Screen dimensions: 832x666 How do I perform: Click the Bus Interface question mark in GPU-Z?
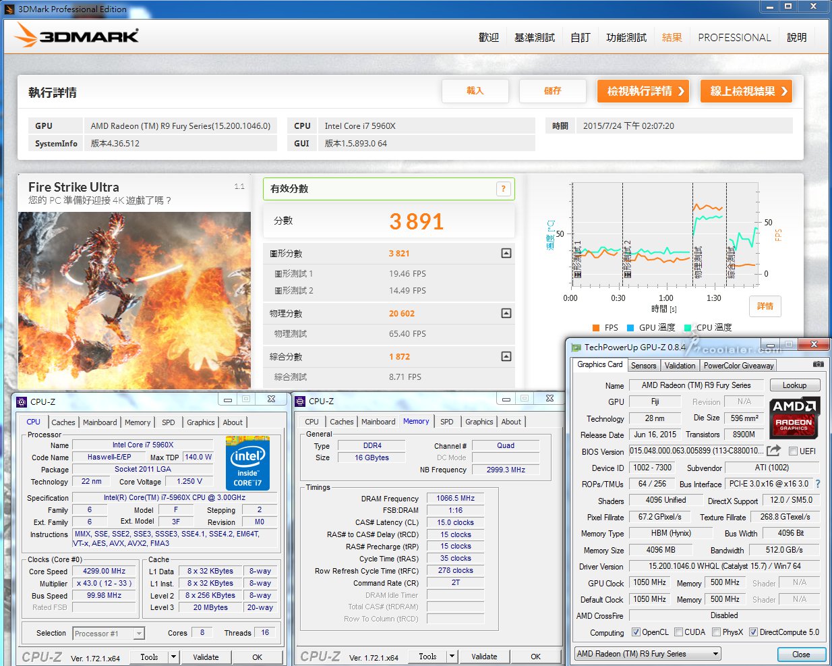click(818, 484)
